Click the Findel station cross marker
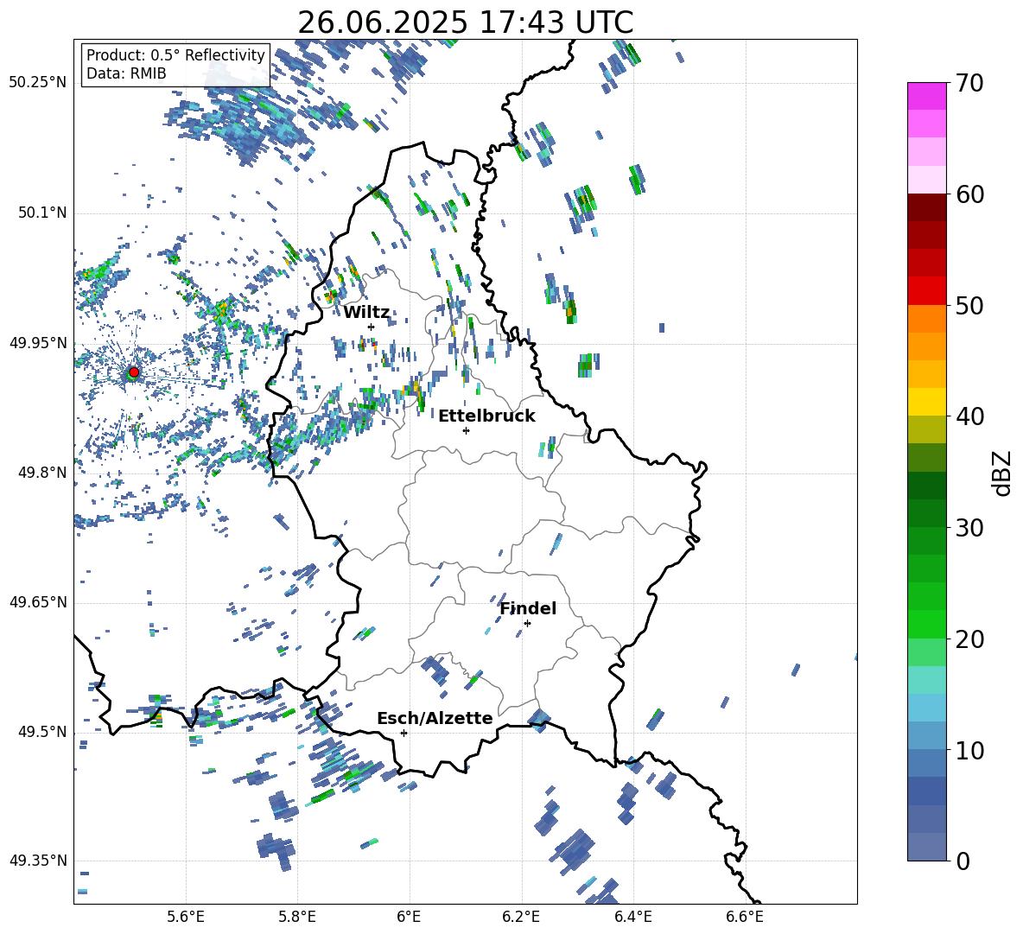This screenshot has width=1023, height=934. coord(527,624)
